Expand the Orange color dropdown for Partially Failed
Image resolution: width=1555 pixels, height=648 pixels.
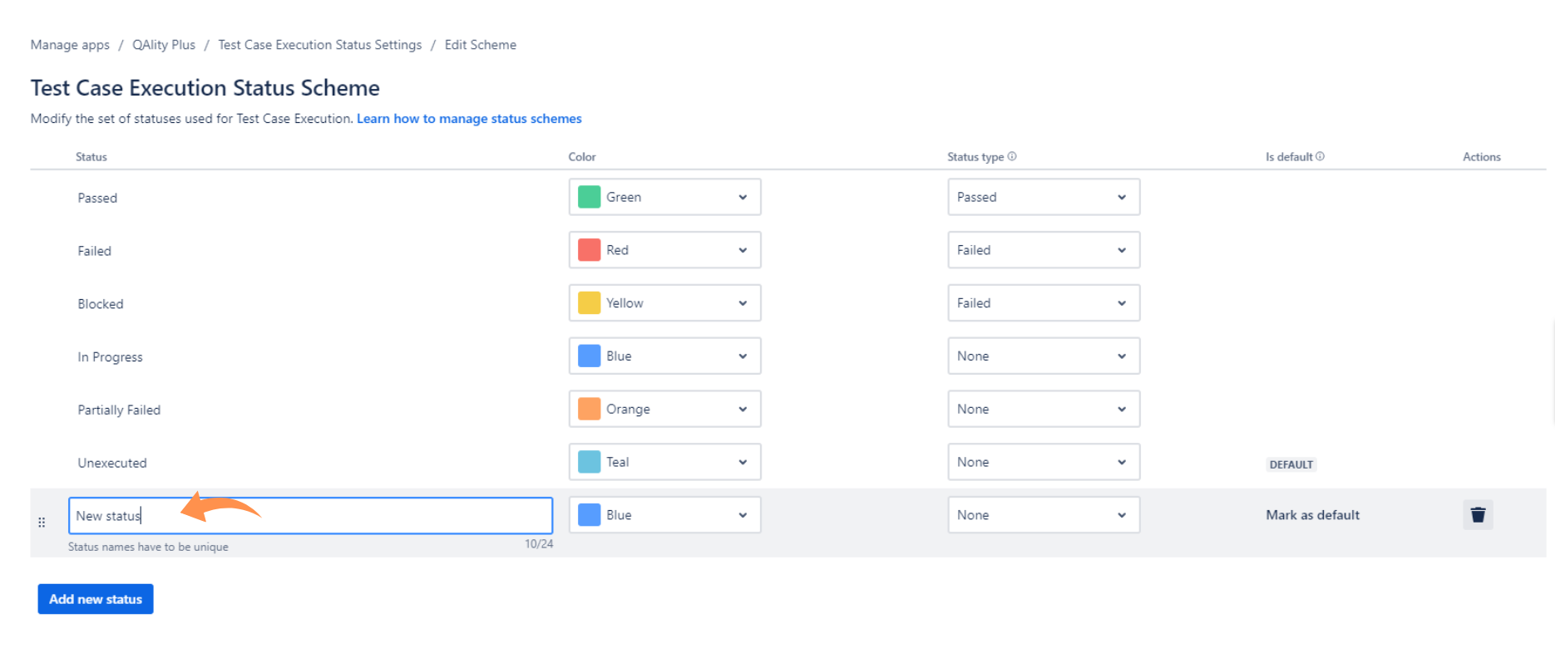[664, 410]
